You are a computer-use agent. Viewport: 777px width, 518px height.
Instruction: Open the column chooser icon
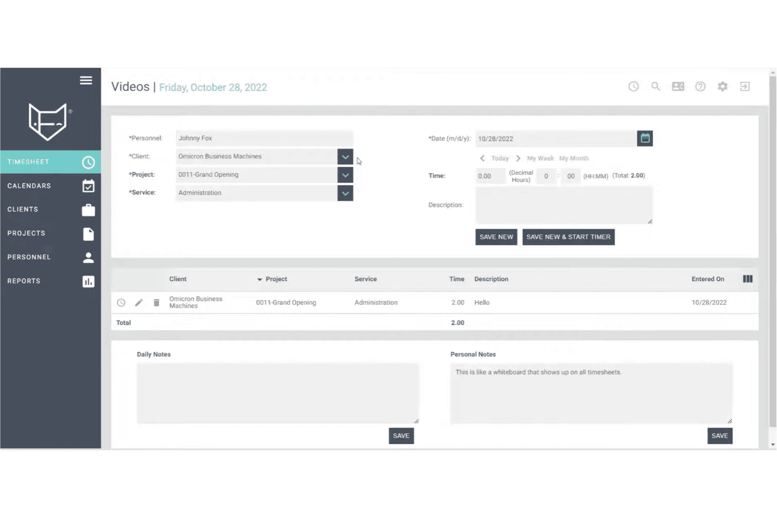click(748, 279)
